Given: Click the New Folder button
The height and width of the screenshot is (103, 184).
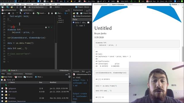Looking at the screenshot, I should [x=7, y=77].
